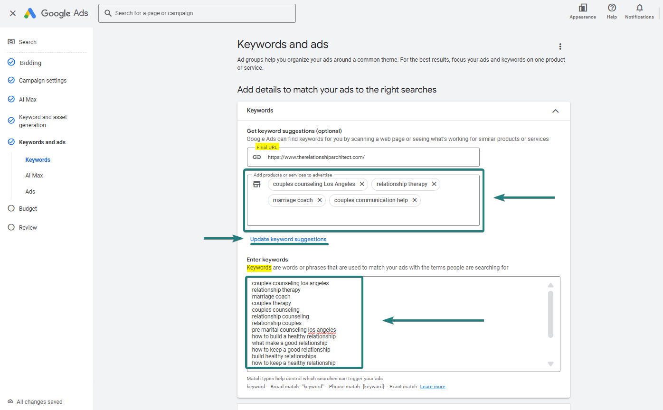This screenshot has width=663, height=410.
Task: Click keyword line 'relationship counseling'
Action: [x=280, y=317]
